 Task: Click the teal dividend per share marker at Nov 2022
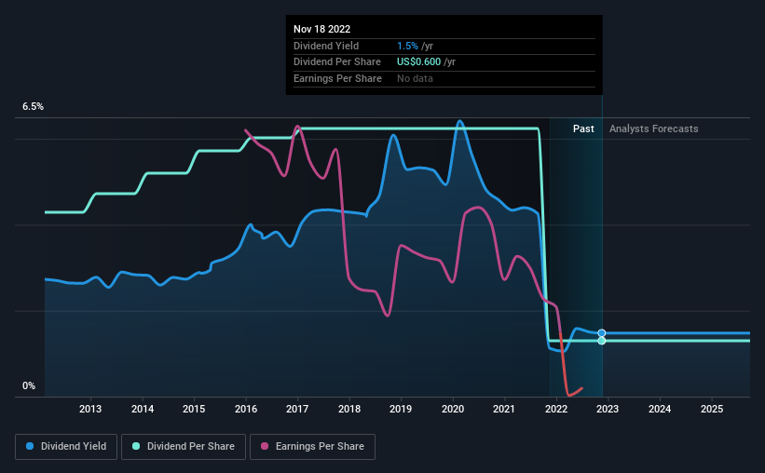[602, 341]
